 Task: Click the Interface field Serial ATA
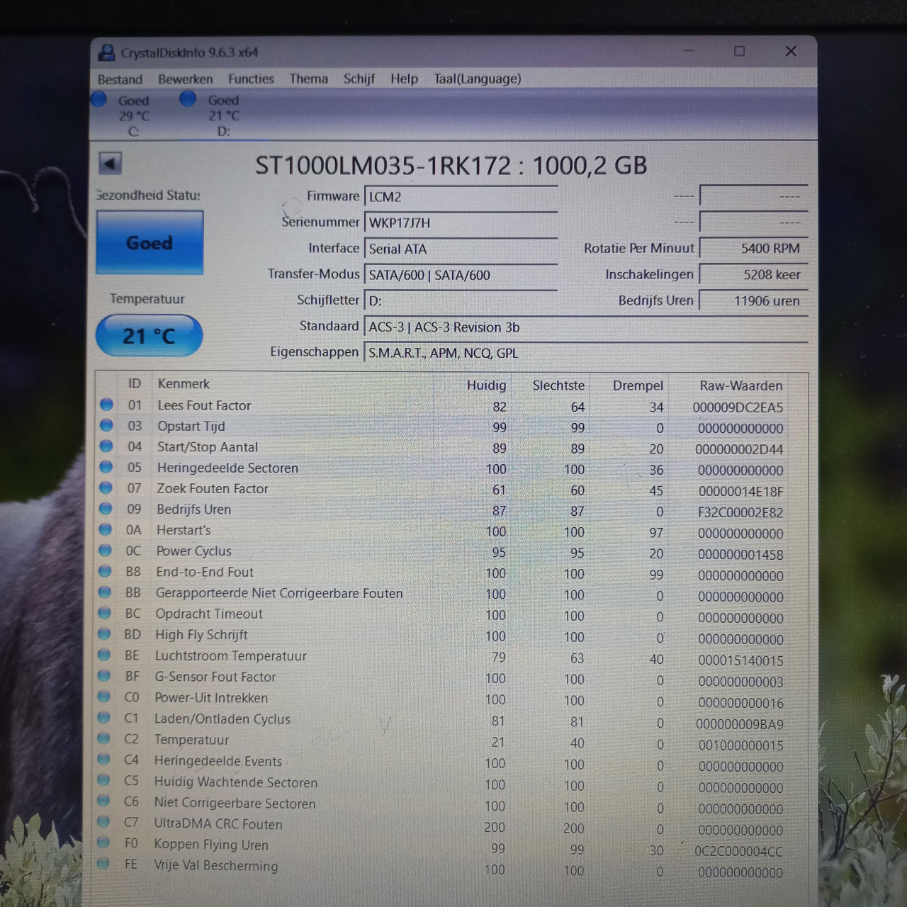[x=461, y=249]
